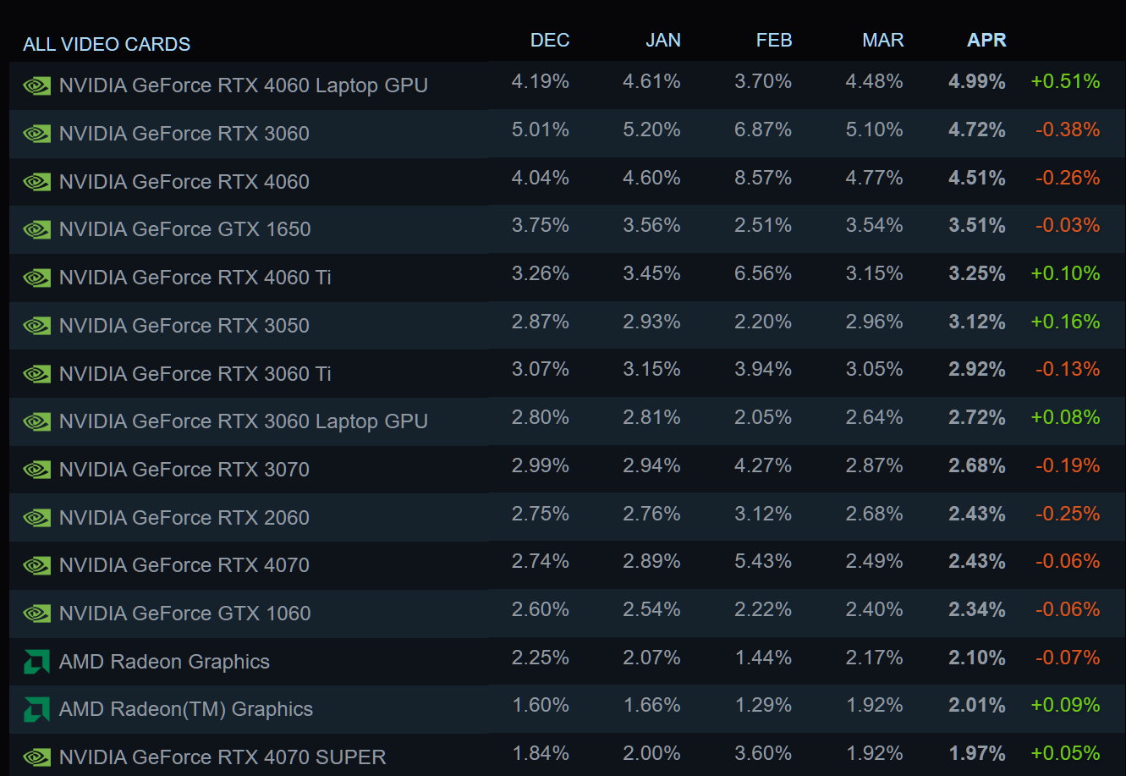Click the NVIDIA icon for GTX 1650
This screenshot has width=1126, height=776.
36,229
